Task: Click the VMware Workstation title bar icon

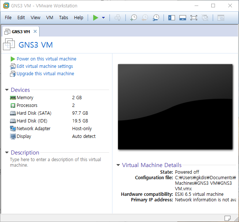Action: tap(6, 6)
